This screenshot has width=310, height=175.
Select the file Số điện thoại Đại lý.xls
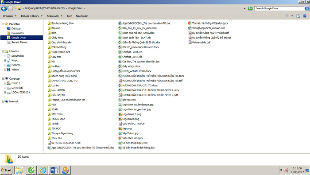[x=135, y=143]
